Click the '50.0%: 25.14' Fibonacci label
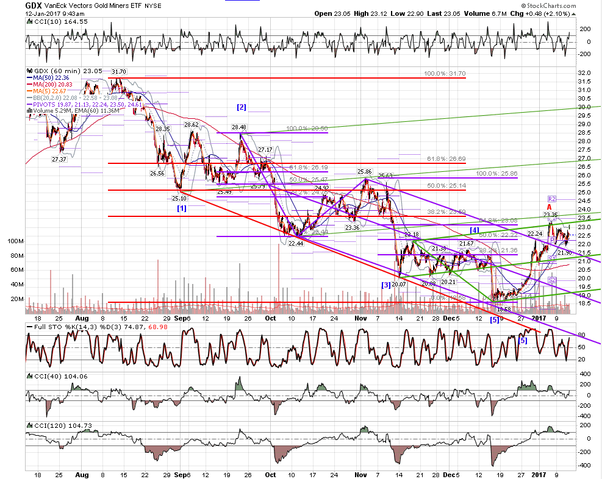Image resolution: width=602 pixels, height=479 pixels. pyautogui.click(x=446, y=186)
